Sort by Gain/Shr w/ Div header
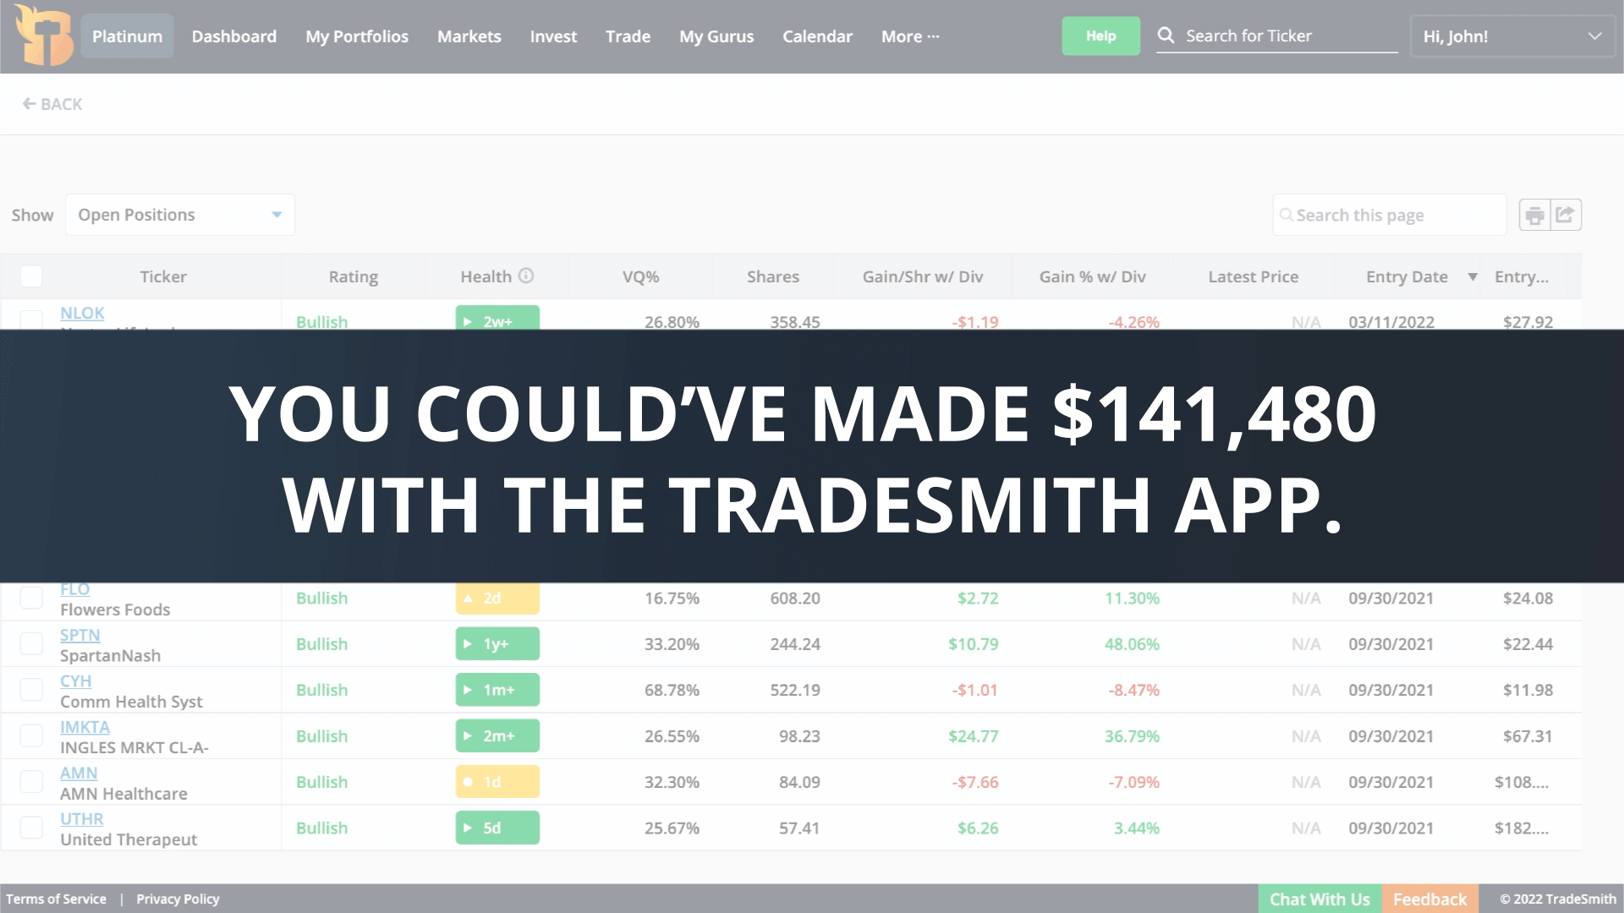The width and height of the screenshot is (1624, 913). tap(923, 276)
